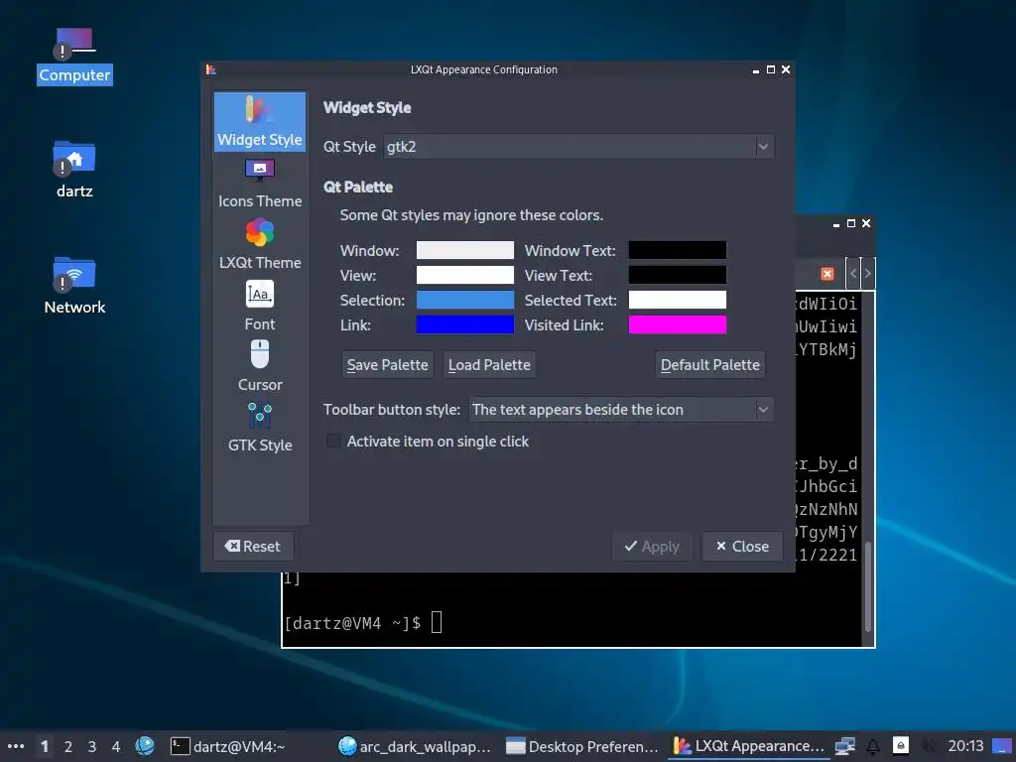Restore the Default Palette
This screenshot has width=1016, height=762.
click(710, 365)
